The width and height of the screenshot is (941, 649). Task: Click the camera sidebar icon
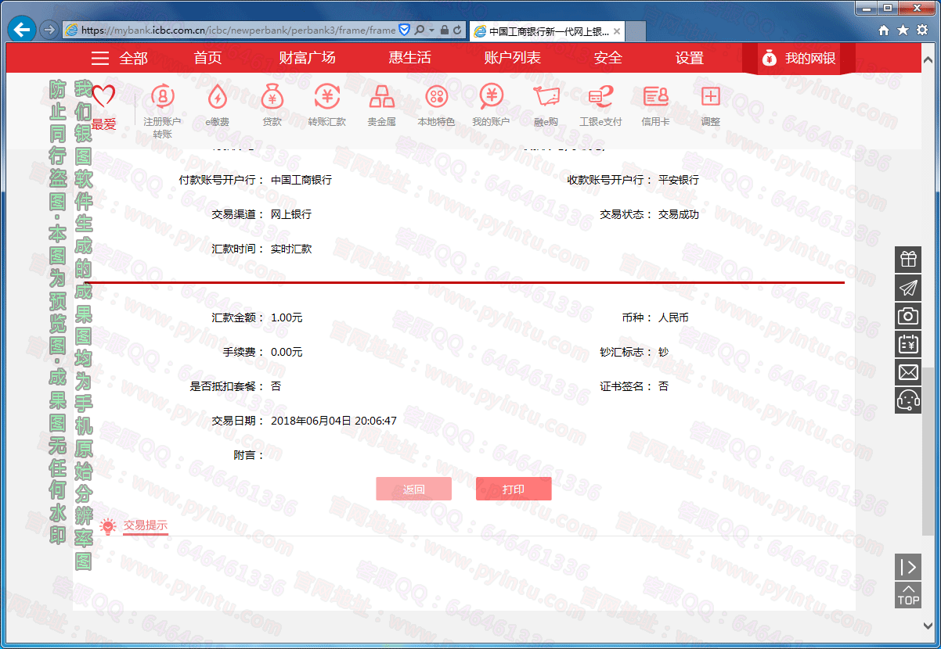908,316
